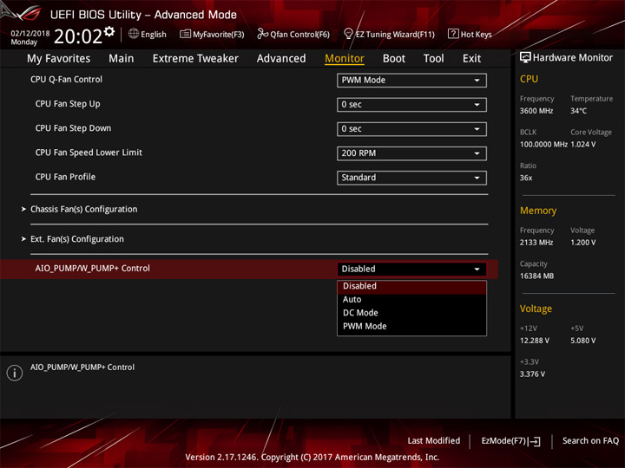Expand Ext. Fan(s) Configuration
This screenshot has width=625, height=468.
pyautogui.click(x=77, y=239)
